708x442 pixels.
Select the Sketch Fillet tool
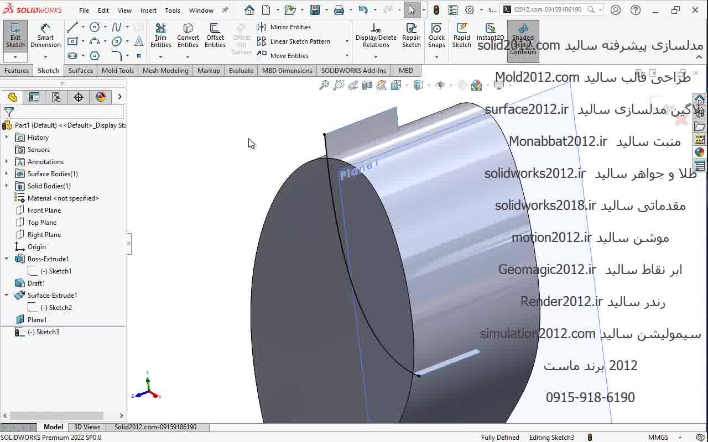point(116,56)
